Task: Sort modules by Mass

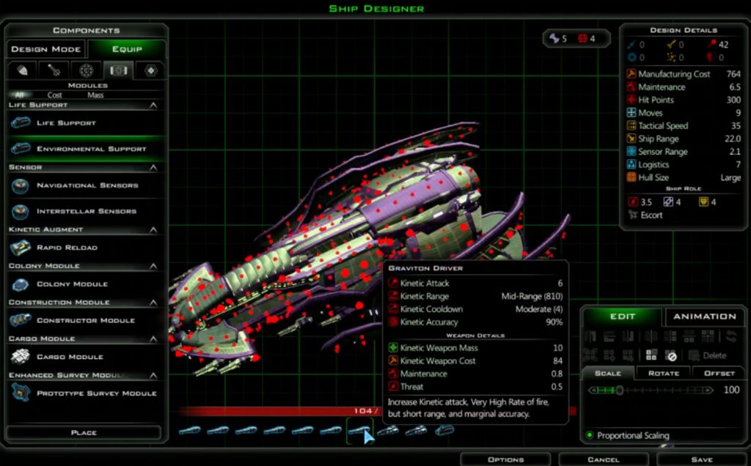Action: (95, 95)
